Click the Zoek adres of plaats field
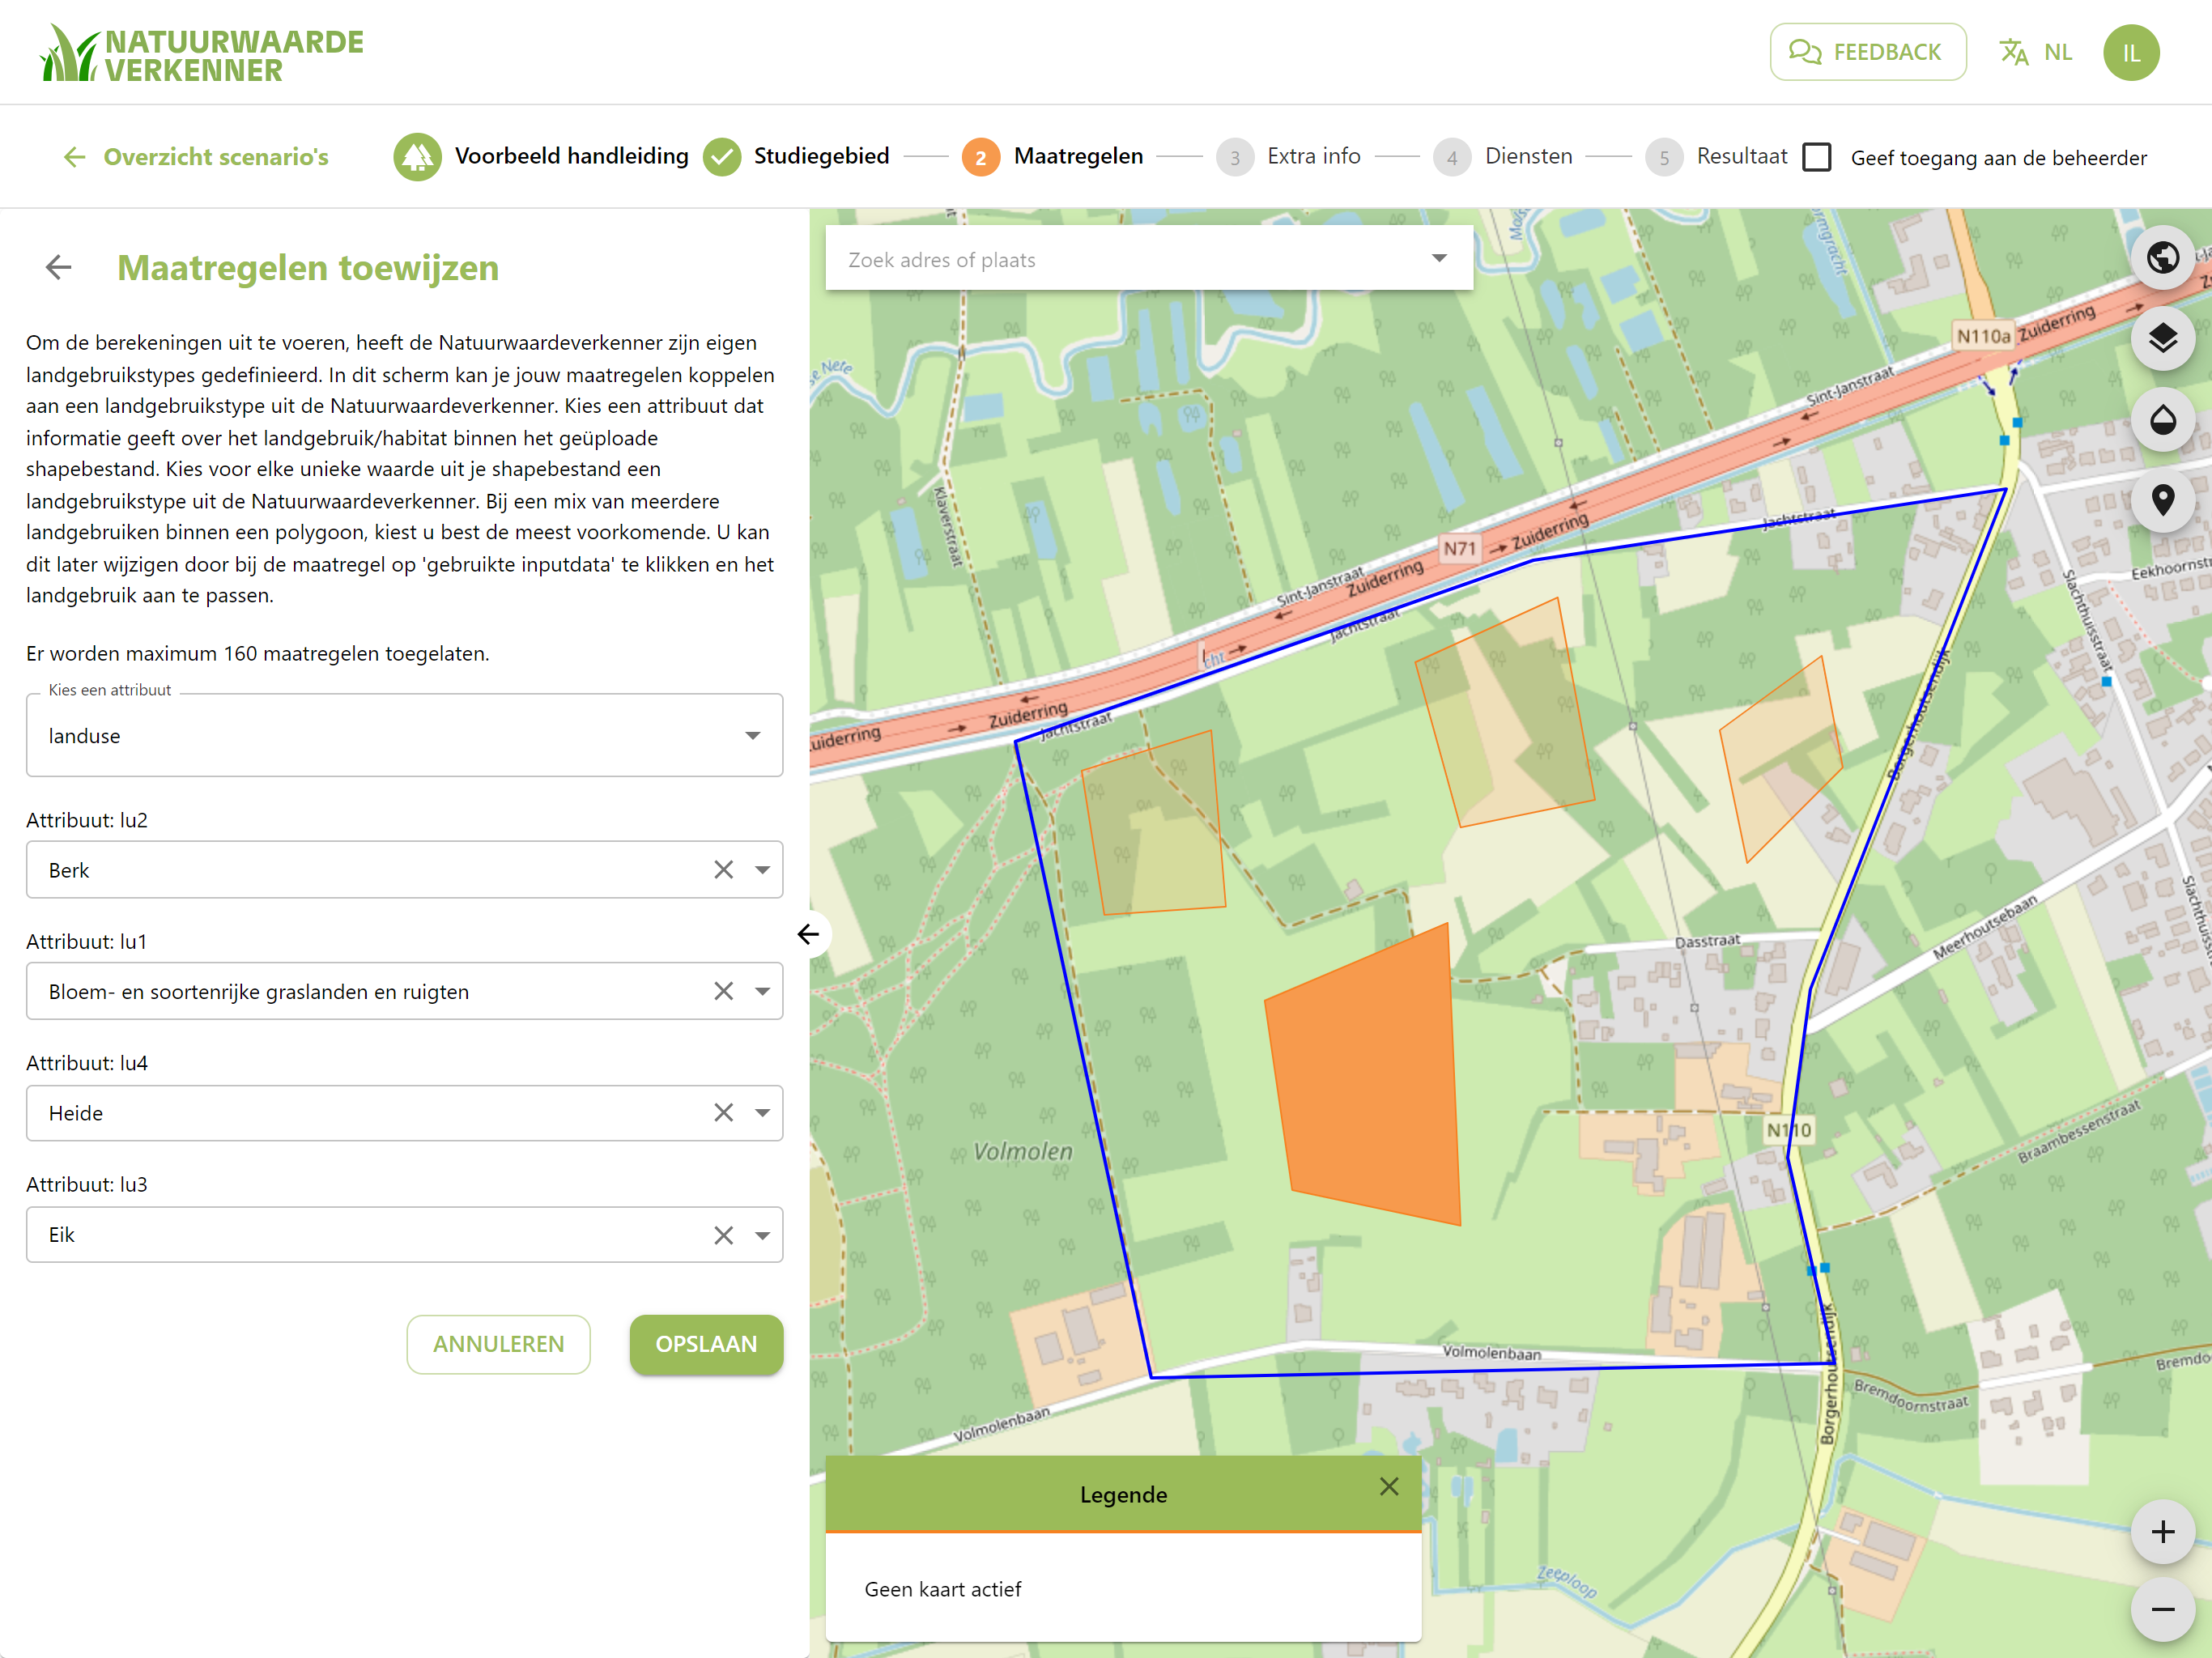 point(1149,259)
